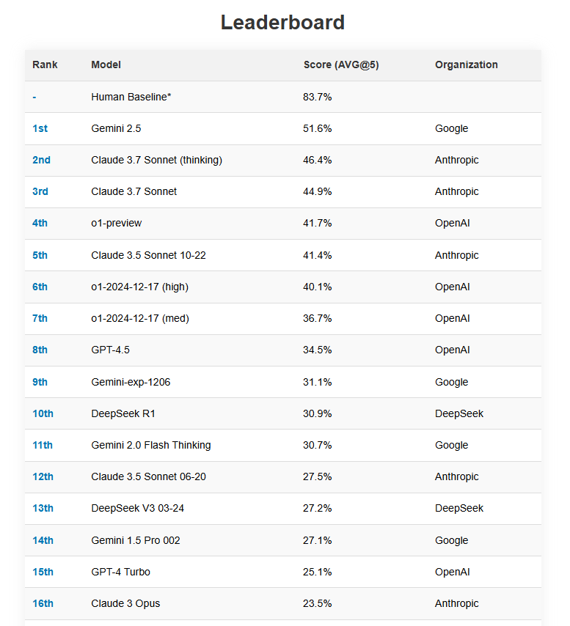Select the Gemini 2.5 model name
Image resolution: width=570 pixels, height=626 pixels.
[116, 128]
